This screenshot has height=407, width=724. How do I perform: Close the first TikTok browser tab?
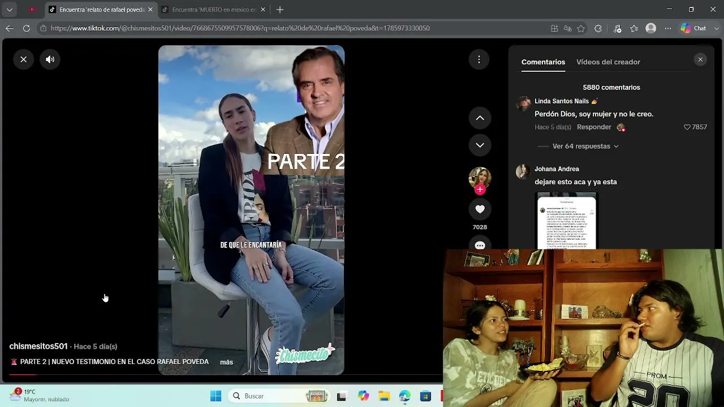[150, 10]
